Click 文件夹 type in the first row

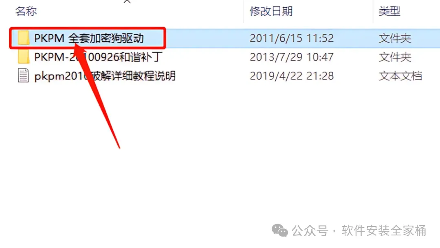[395, 38]
